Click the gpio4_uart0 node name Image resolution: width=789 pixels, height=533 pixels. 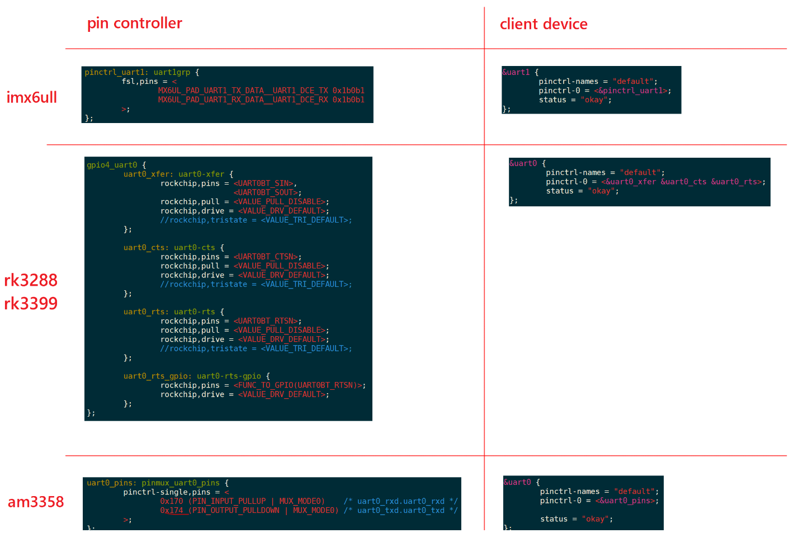pos(112,165)
